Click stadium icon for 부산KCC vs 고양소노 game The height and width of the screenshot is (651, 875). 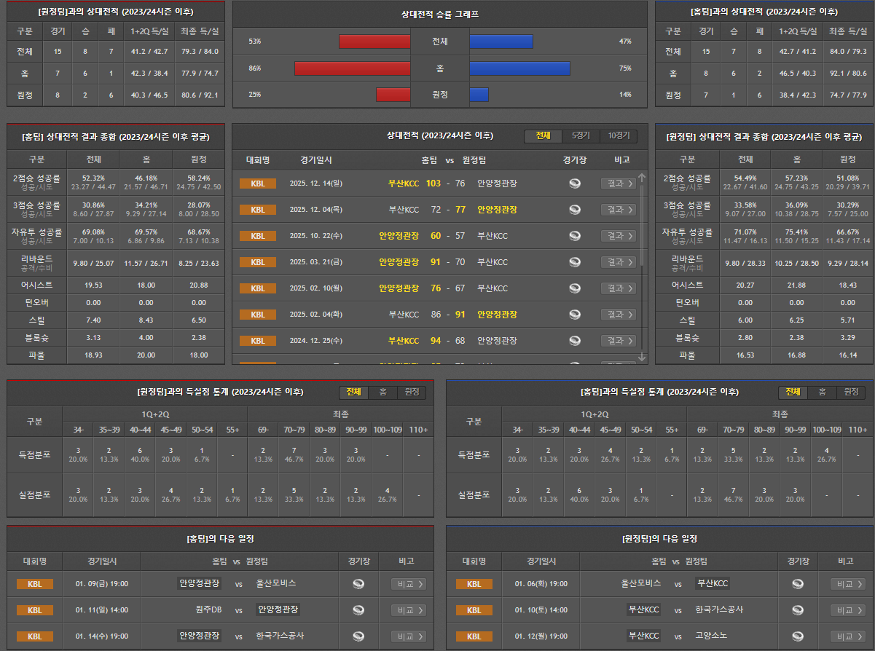point(798,636)
